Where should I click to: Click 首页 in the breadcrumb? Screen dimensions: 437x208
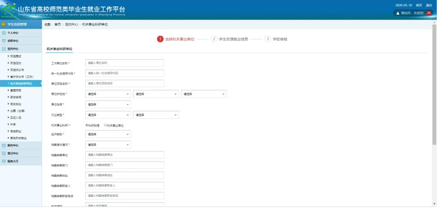(58, 24)
